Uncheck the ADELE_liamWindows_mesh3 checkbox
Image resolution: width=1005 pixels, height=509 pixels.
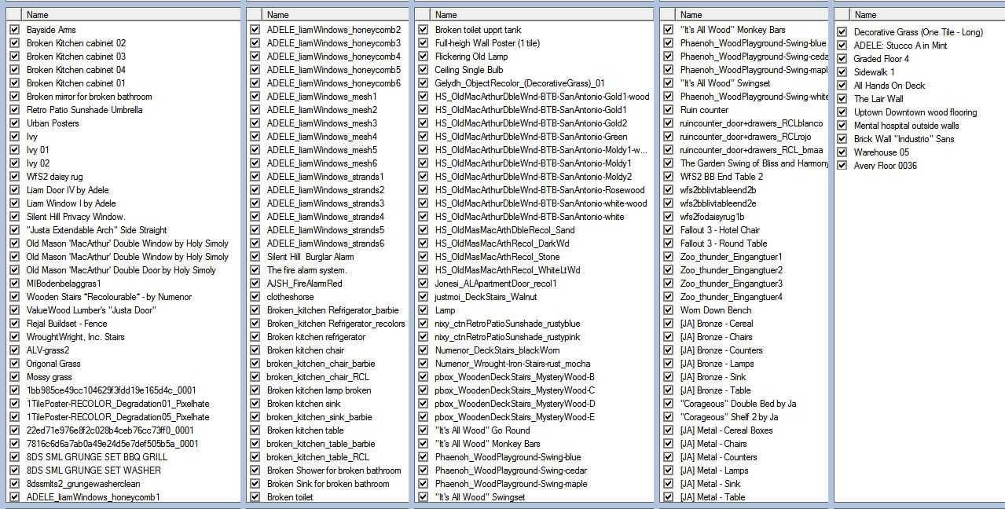click(255, 123)
